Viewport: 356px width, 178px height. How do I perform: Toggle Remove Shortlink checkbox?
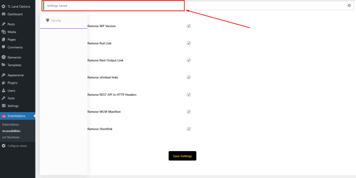tap(189, 129)
